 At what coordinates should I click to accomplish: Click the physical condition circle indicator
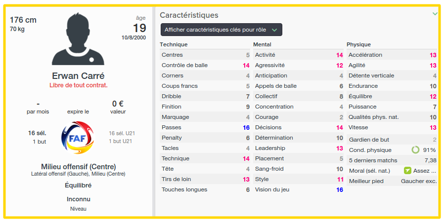pos(415,150)
